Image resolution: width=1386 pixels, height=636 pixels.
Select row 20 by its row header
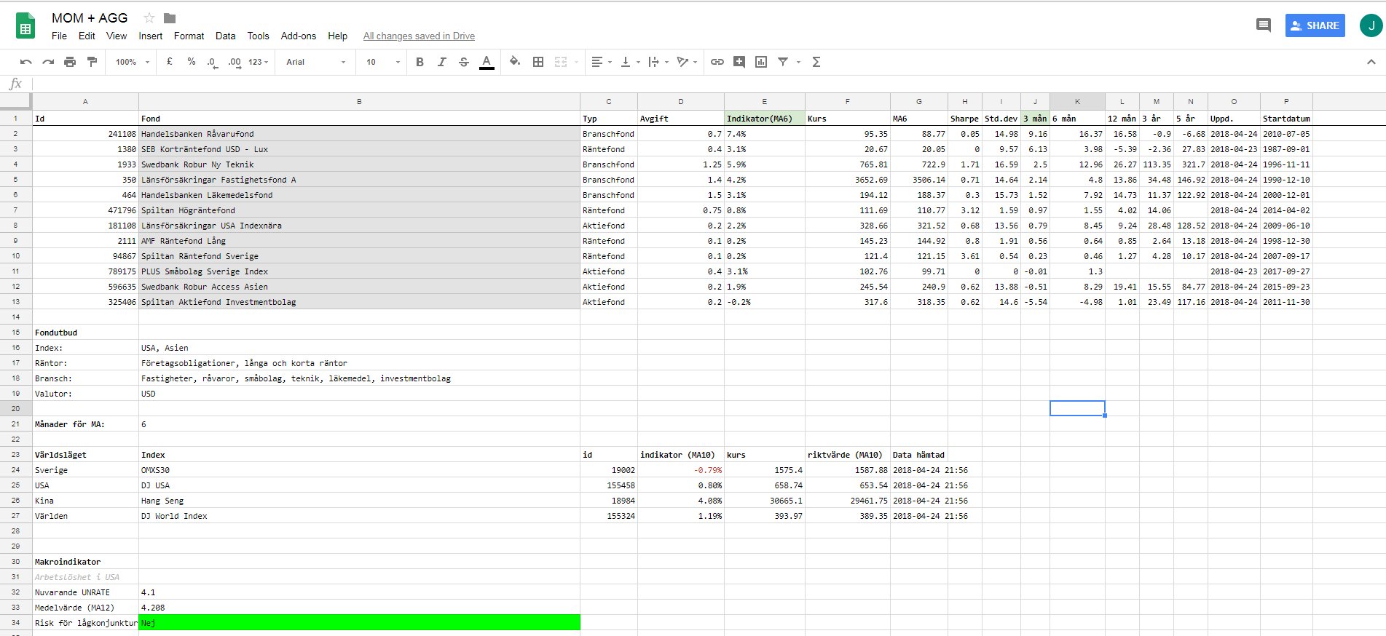[x=15, y=408]
